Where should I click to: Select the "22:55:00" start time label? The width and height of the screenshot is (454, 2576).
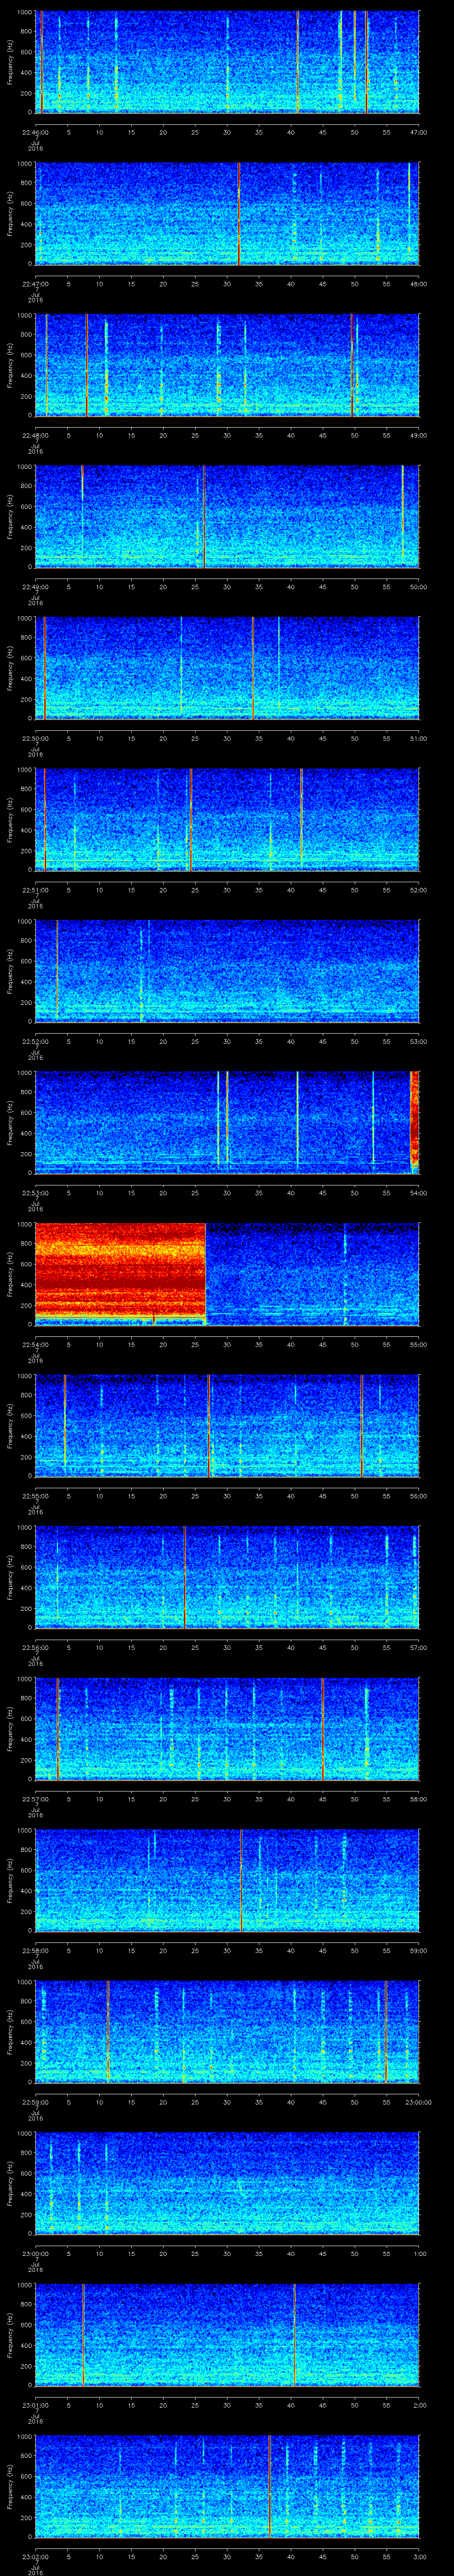[x=35, y=1496]
